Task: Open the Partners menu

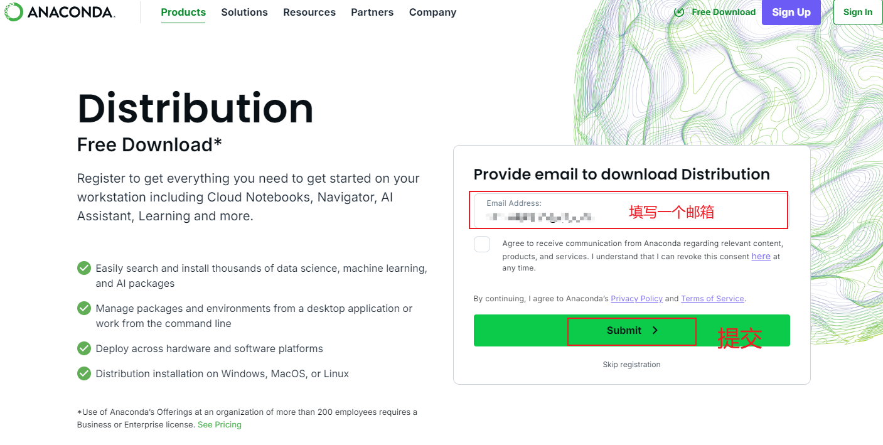Action: (372, 12)
